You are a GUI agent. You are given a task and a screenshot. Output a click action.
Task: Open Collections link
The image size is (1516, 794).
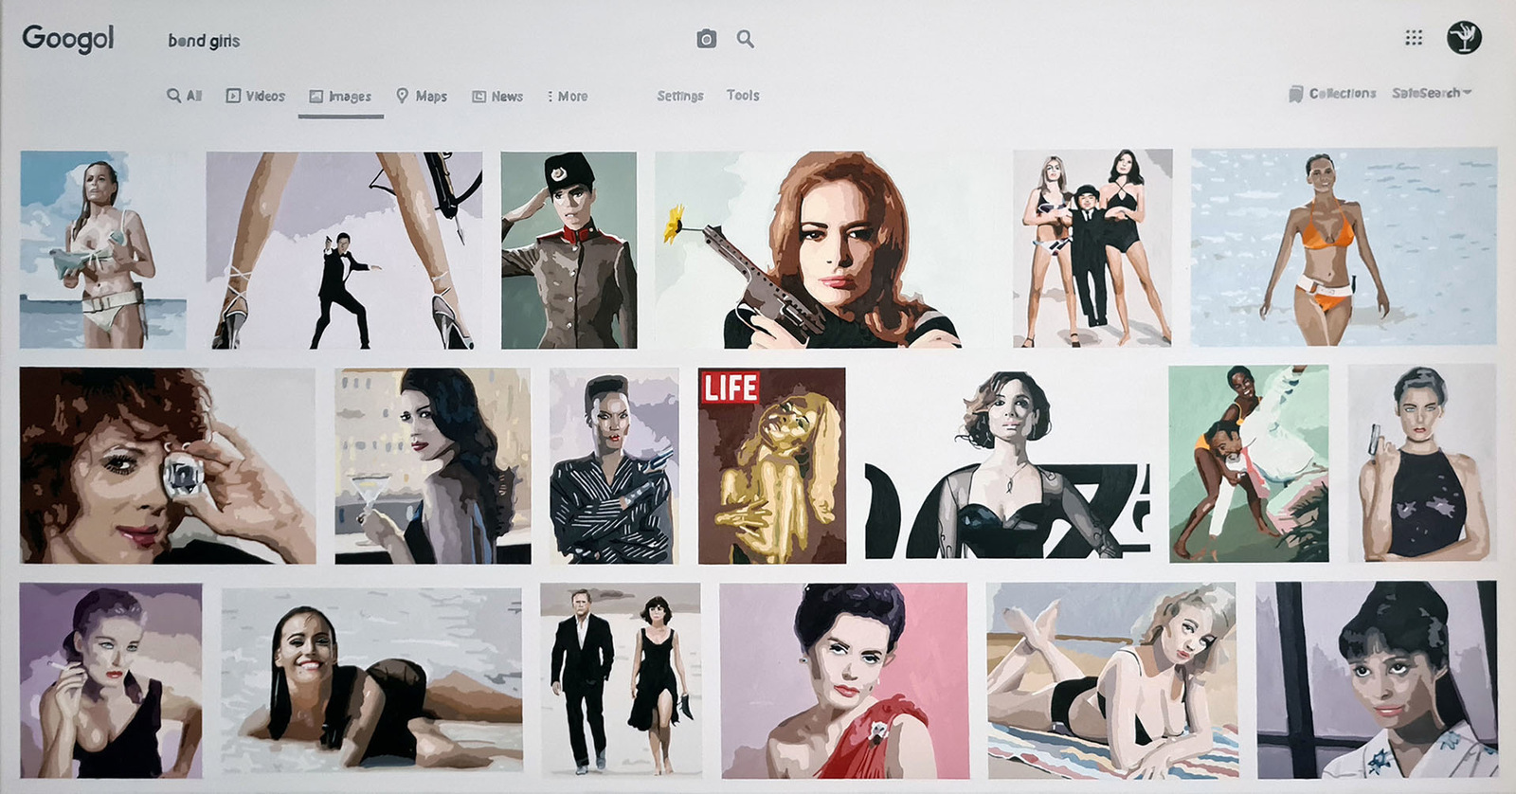1332,93
